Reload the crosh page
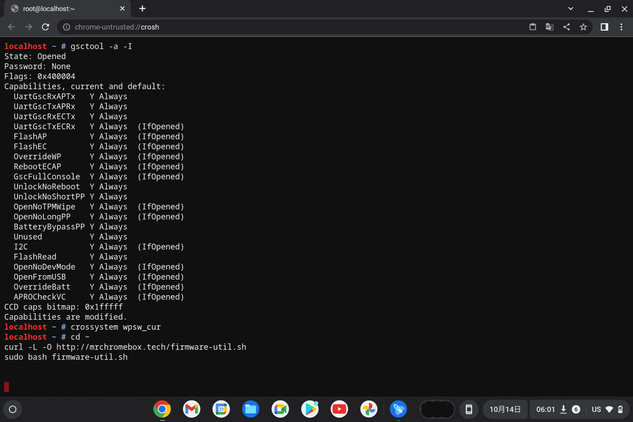 pos(46,27)
